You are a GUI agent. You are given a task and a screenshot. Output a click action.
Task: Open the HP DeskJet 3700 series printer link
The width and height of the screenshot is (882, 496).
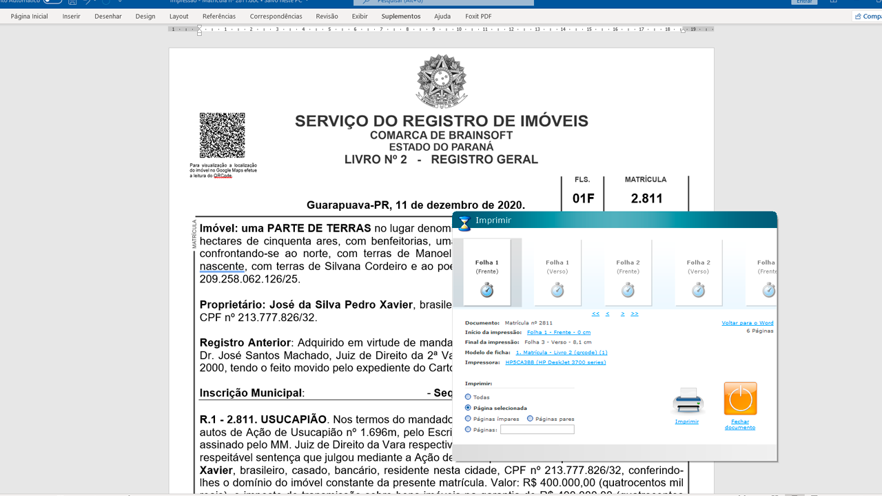click(555, 362)
